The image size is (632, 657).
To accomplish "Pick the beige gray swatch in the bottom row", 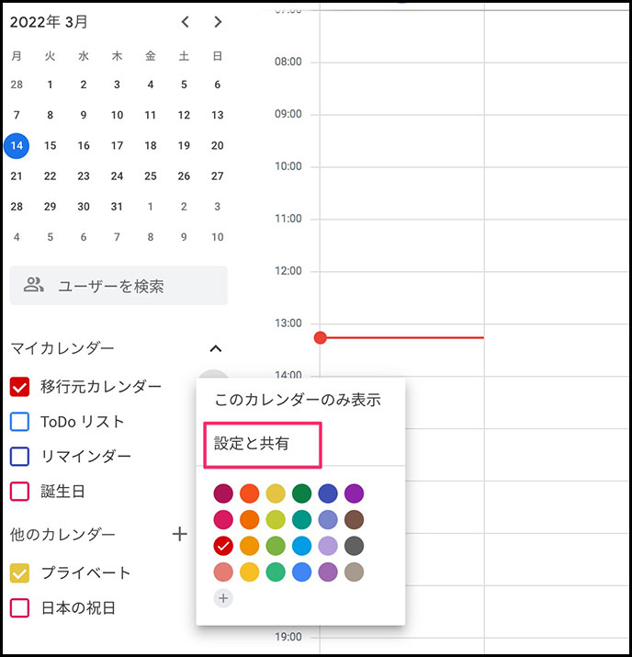I will point(354,572).
